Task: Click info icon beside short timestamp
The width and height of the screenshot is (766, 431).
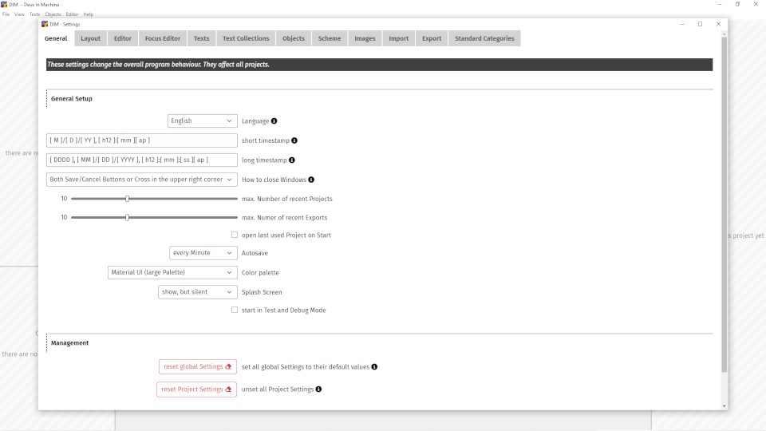Action: pyautogui.click(x=294, y=140)
